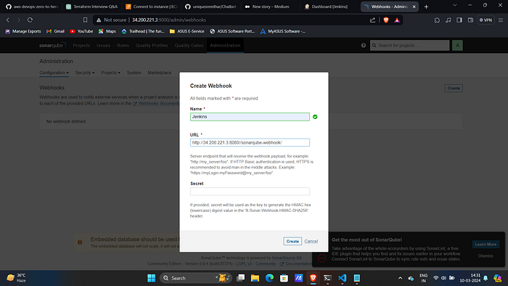Click the Search for projects box

click(x=409, y=45)
